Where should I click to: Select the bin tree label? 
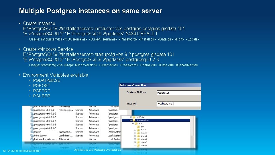pyautogui.click(x=142, y=127)
